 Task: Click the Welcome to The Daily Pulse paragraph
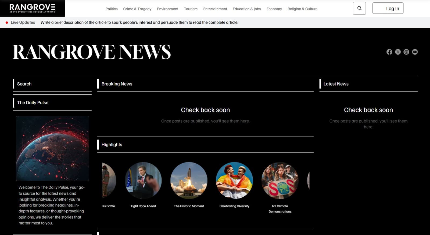(x=52, y=205)
